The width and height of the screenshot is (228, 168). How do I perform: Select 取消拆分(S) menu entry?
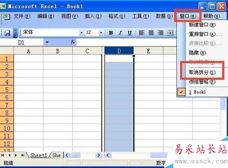tap(202, 72)
